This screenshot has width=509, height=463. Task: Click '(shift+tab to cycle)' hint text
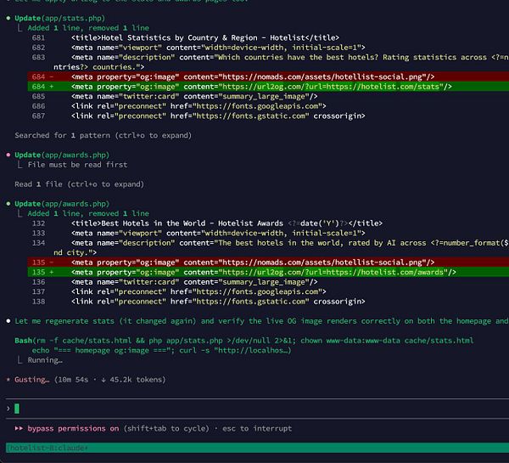pos(166,428)
